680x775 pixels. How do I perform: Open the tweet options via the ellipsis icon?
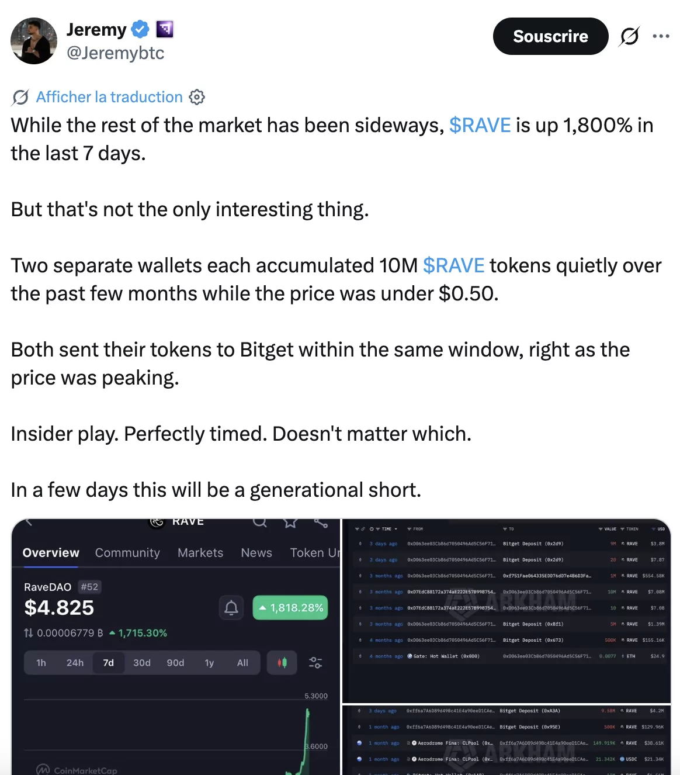[661, 36]
